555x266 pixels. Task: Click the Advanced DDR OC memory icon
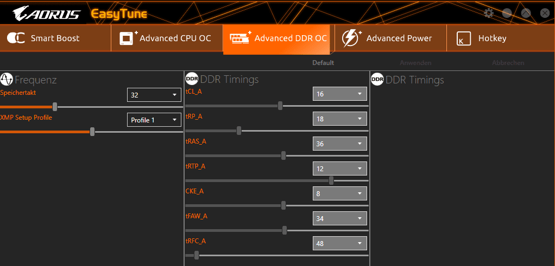[239, 38]
